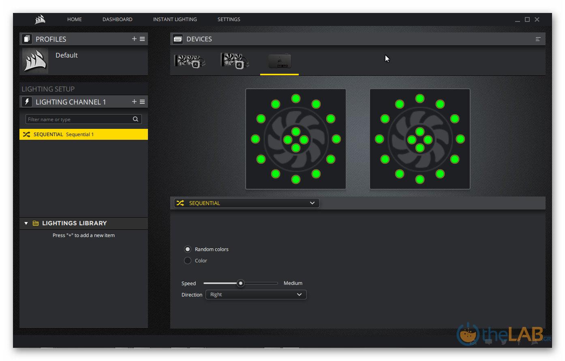Select the rightmost outer LED on the left fan
Viewport: 565px width, 361px height.
click(336, 139)
